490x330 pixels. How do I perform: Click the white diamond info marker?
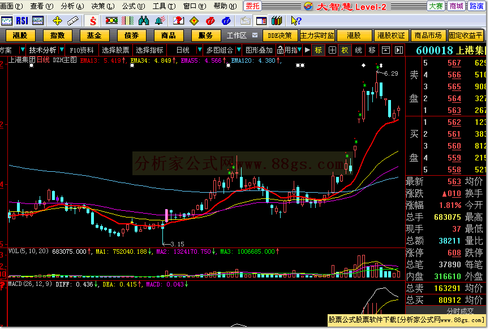click(363, 65)
